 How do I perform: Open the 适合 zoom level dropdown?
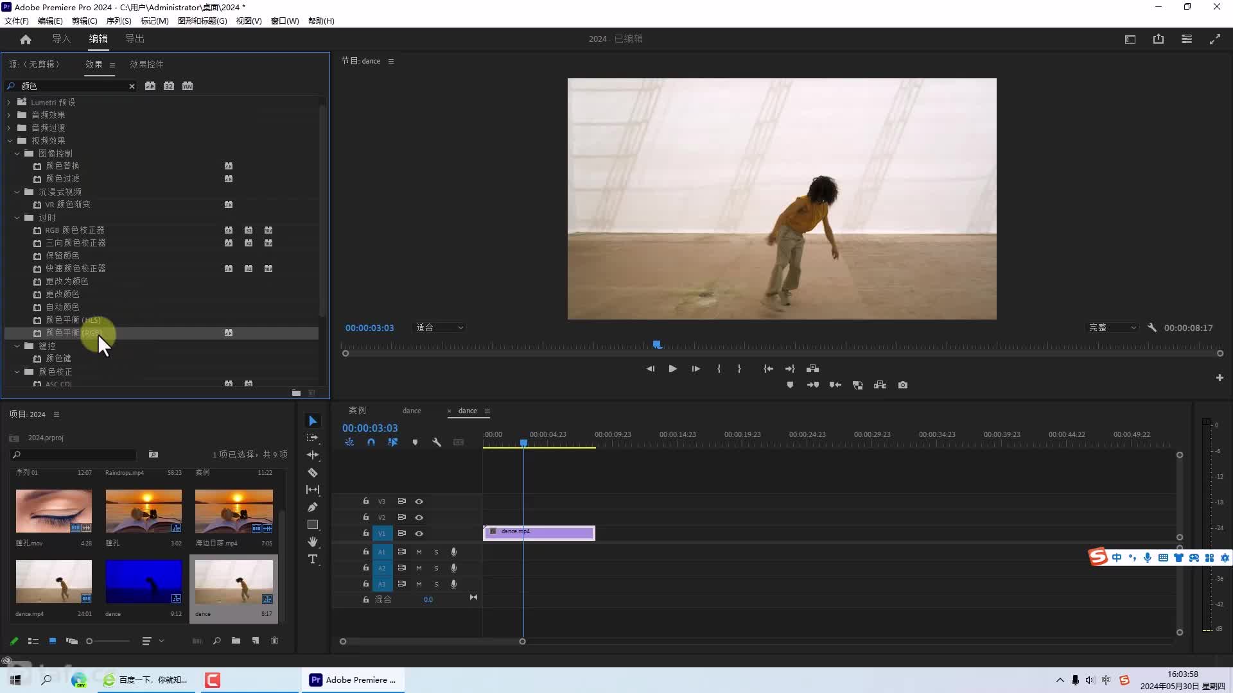439,327
